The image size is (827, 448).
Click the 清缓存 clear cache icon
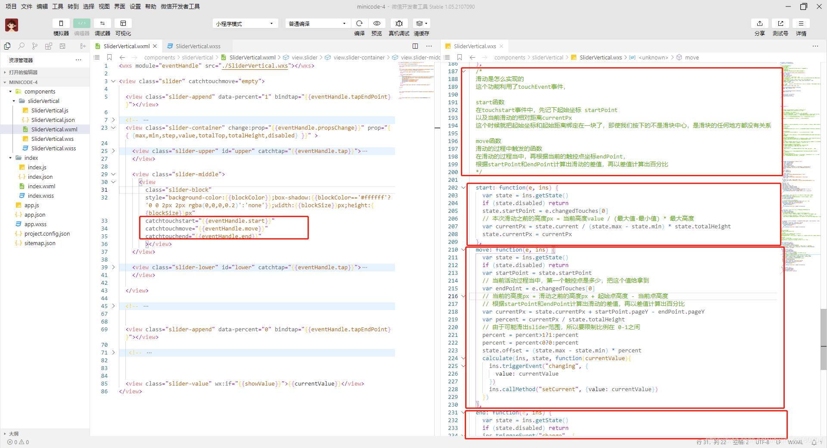tap(421, 23)
